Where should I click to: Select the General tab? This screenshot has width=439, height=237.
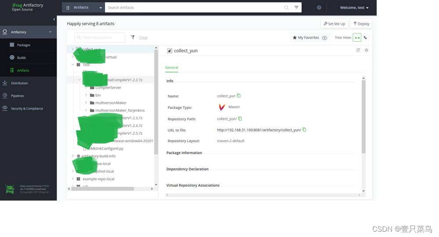(171, 68)
